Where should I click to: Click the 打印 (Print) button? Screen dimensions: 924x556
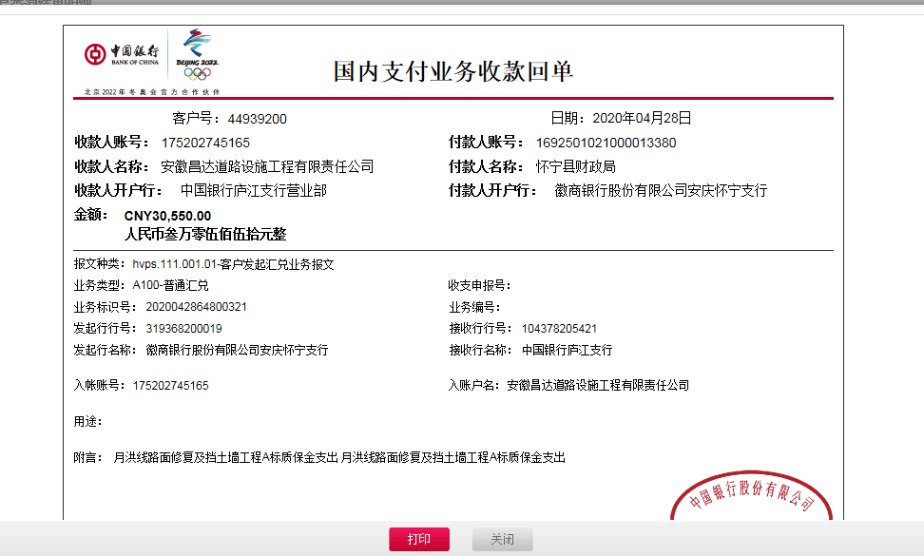(x=418, y=539)
